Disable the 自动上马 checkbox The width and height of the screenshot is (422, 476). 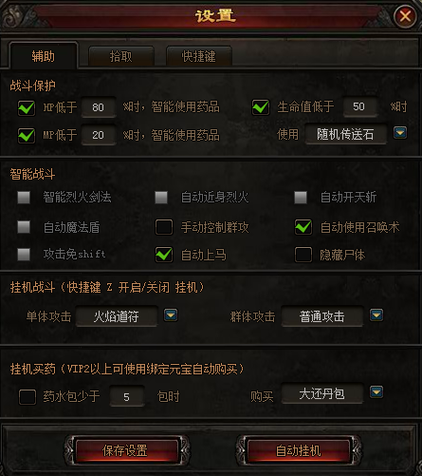164,255
